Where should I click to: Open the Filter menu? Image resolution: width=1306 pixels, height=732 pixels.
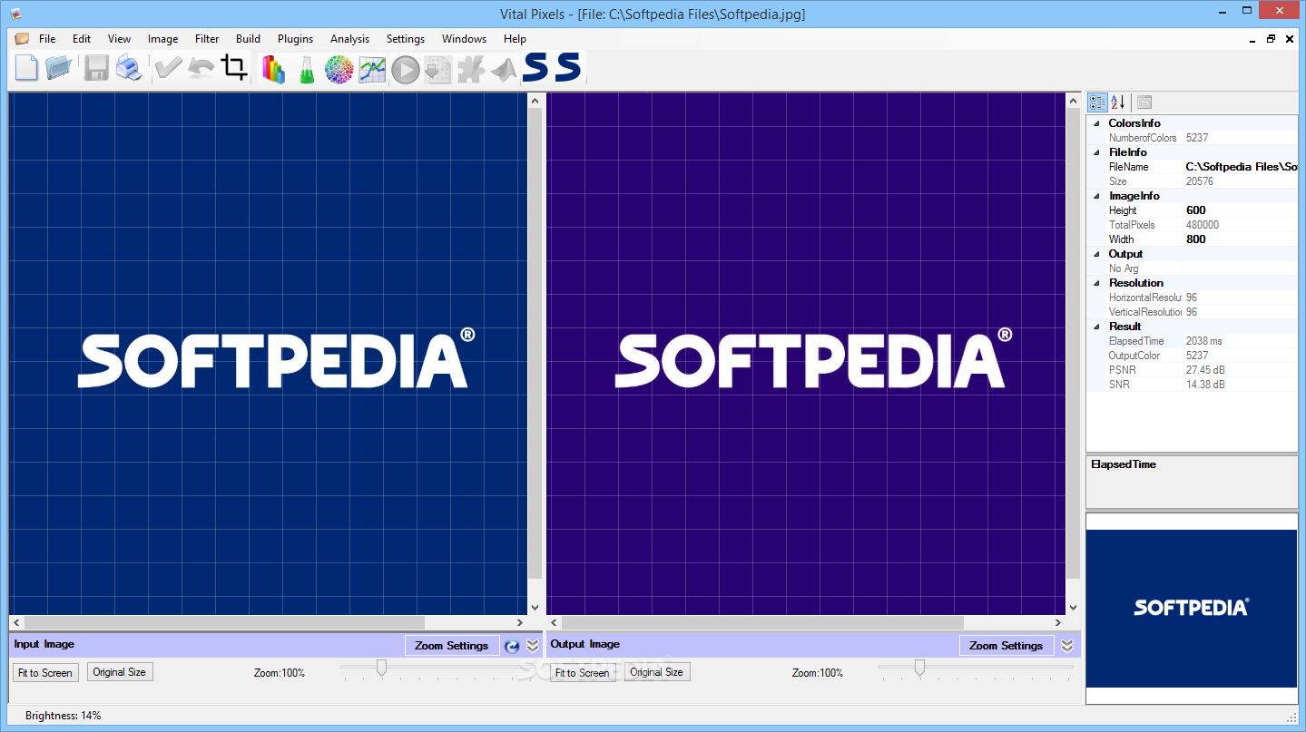(207, 39)
